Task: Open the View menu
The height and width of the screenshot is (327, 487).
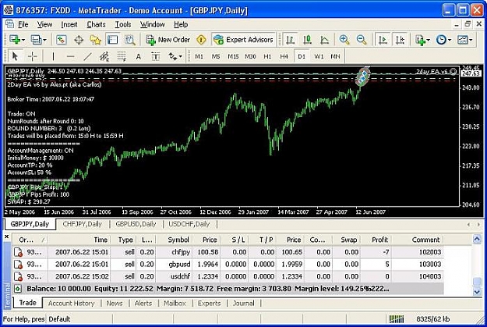Action: coord(44,24)
